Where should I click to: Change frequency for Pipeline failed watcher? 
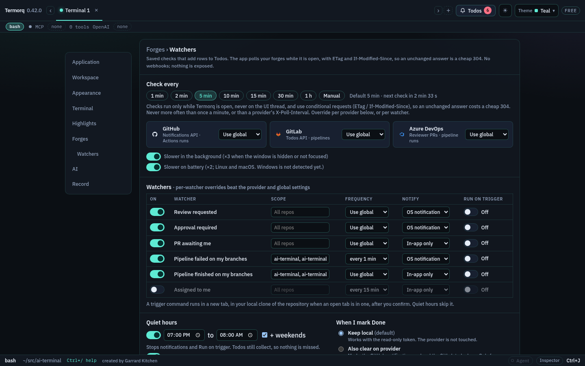tap(367, 259)
